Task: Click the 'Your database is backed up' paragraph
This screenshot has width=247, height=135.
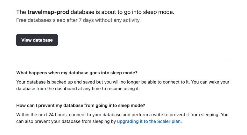Action: pos(123,85)
